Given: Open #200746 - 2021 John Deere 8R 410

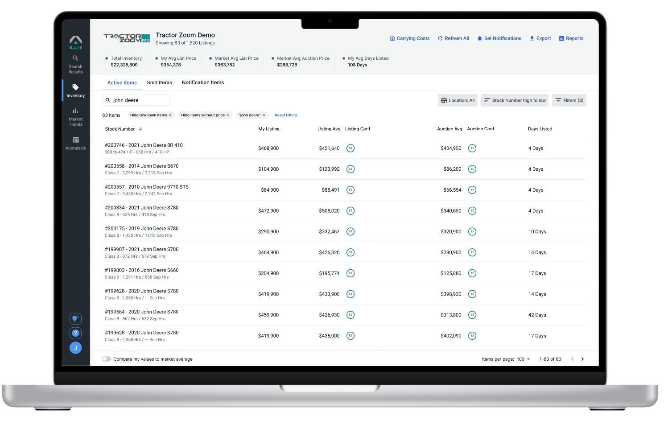Looking at the screenshot, I should point(144,145).
